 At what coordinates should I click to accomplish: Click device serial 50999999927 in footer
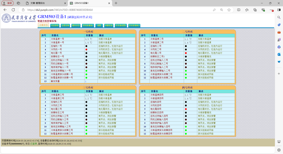(17, 144)
